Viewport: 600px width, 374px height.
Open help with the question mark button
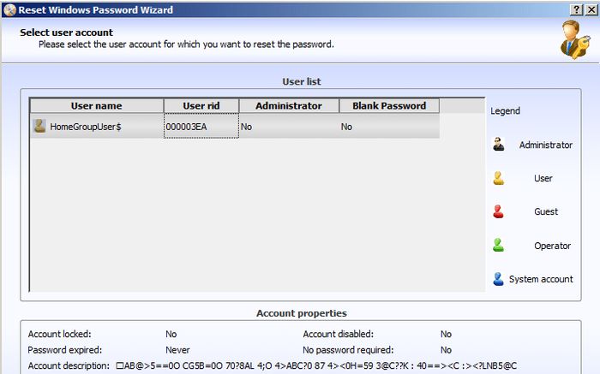[576, 9]
